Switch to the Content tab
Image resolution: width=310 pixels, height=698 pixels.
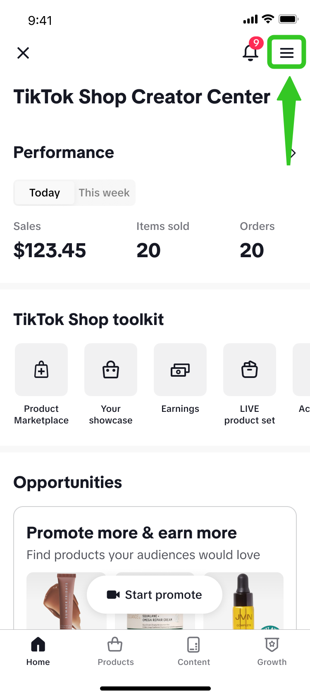tap(193, 651)
